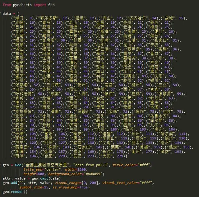Click the "葫芦岛" city name
The image size is (199, 197).
tap(133, 49)
